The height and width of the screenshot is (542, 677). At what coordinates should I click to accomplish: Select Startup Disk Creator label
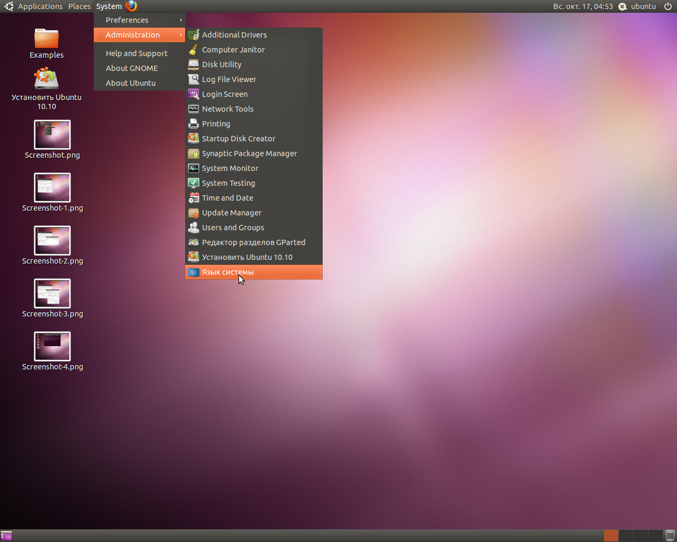tap(239, 139)
